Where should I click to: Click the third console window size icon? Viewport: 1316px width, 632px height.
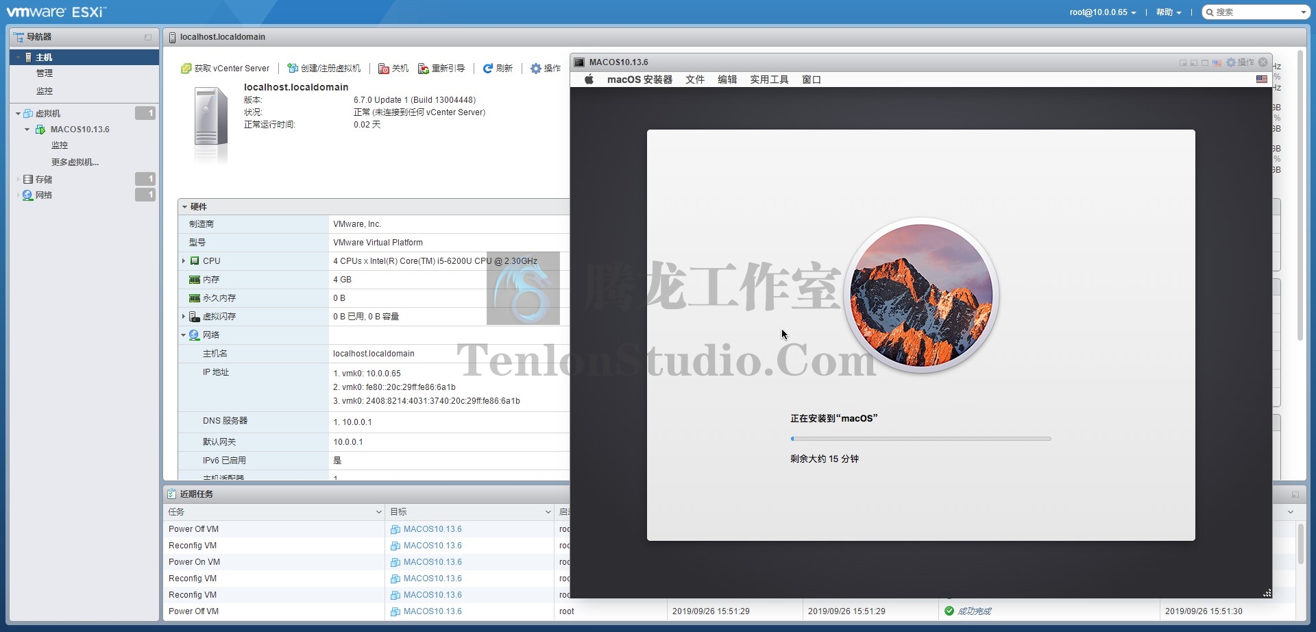[x=1205, y=63]
